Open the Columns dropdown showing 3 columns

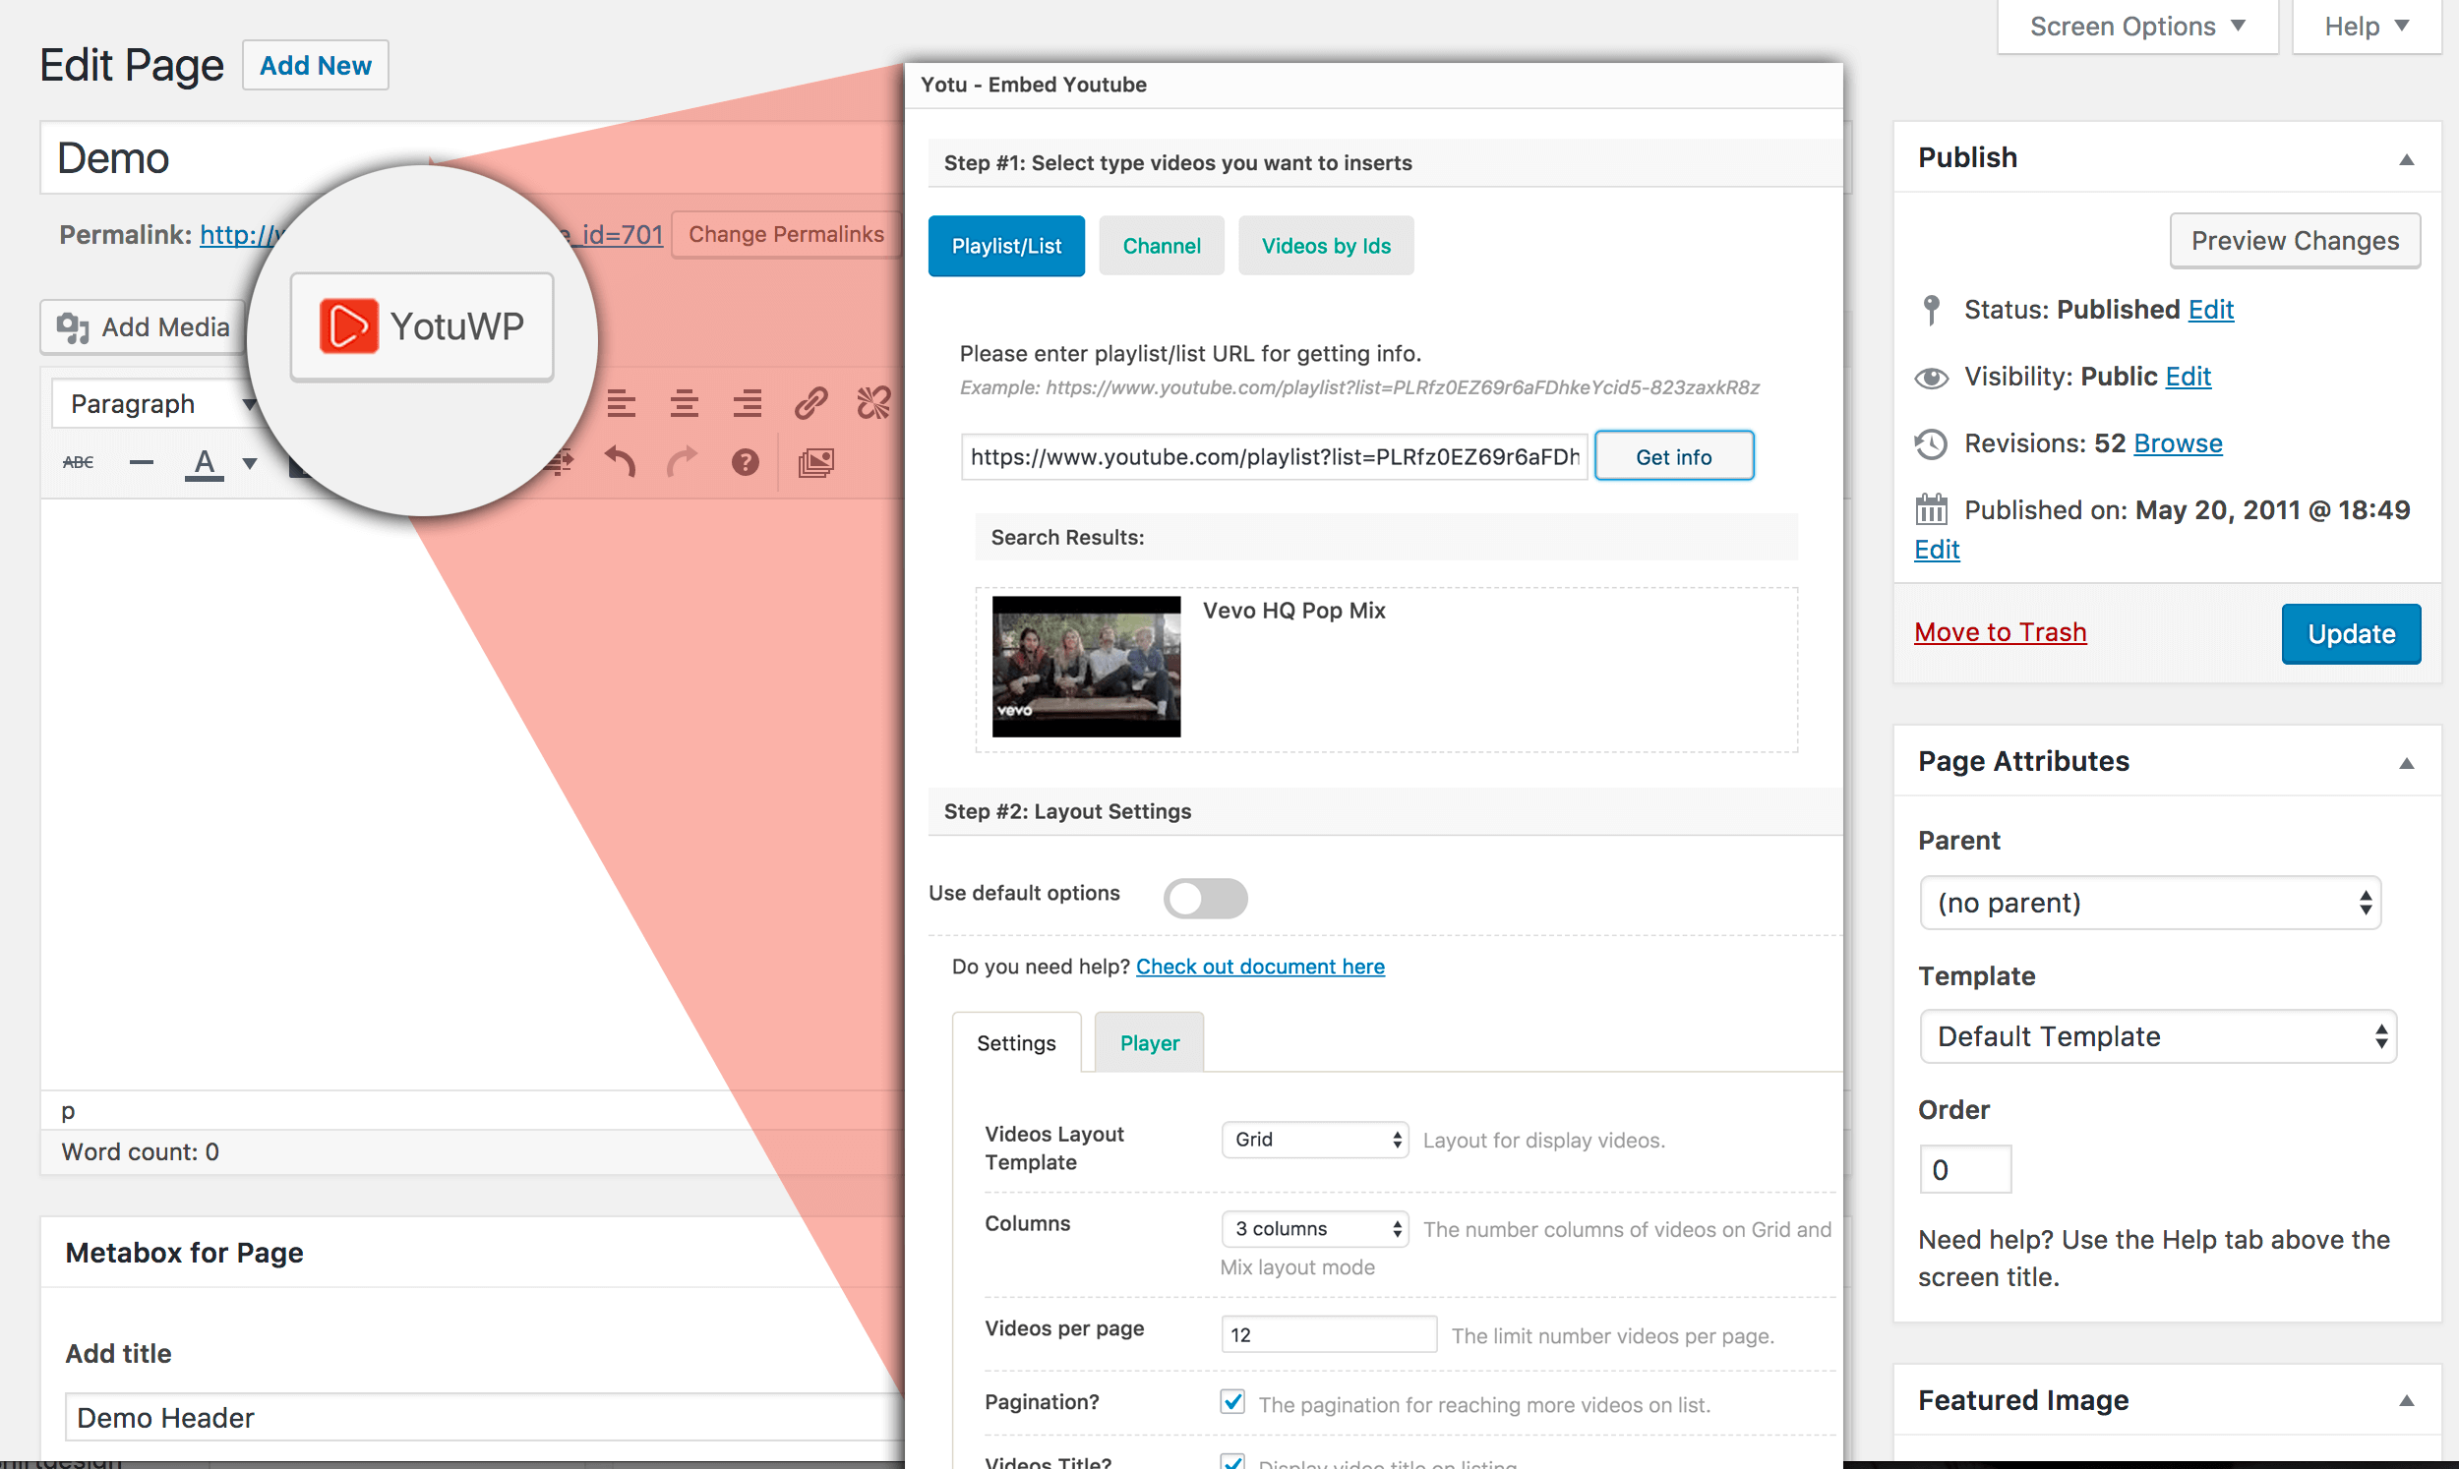[1314, 1228]
